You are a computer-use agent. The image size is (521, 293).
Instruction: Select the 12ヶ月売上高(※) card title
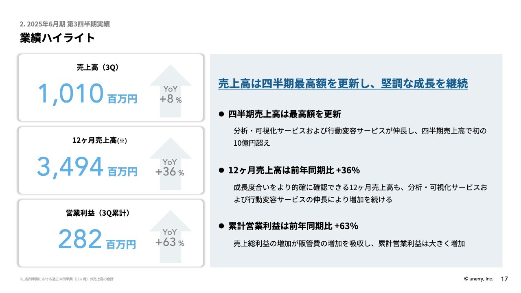point(100,140)
